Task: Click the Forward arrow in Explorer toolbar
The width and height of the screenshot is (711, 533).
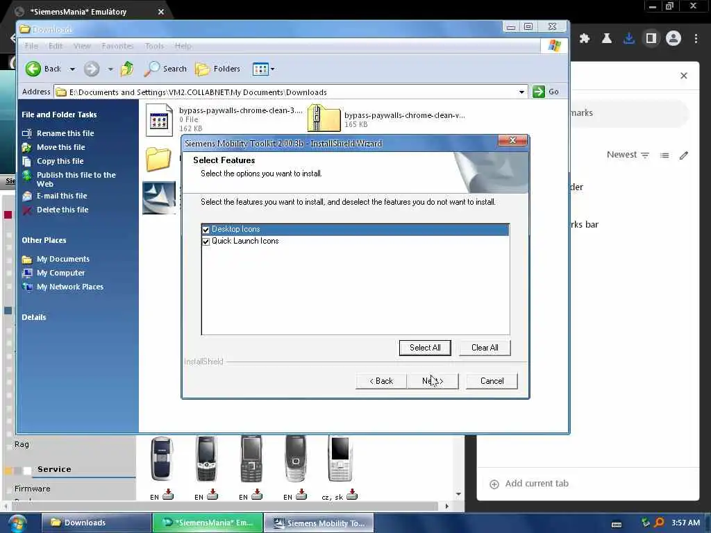Action: (92, 69)
